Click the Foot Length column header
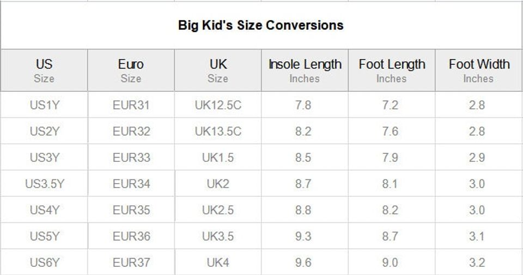Screen dimensions: 523x275 [392, 71]
